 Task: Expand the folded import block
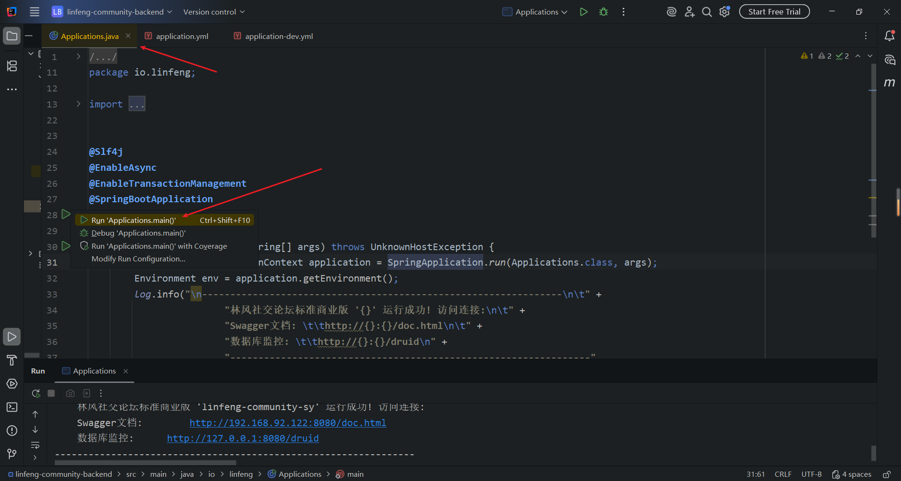[x=78, y=104]
